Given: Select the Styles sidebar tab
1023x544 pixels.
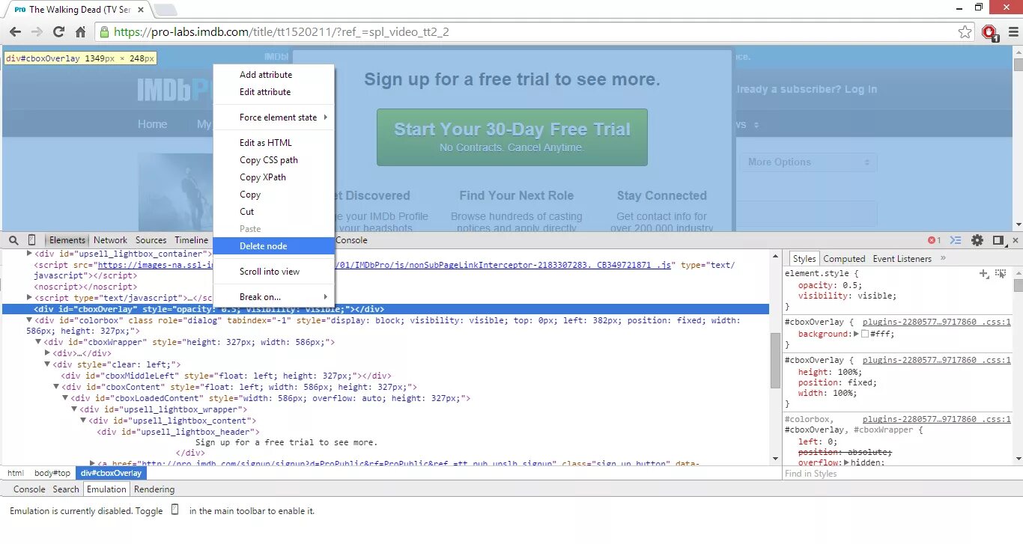Looking at the screenshot, I should pyautogui.click(x=804, y=259).
